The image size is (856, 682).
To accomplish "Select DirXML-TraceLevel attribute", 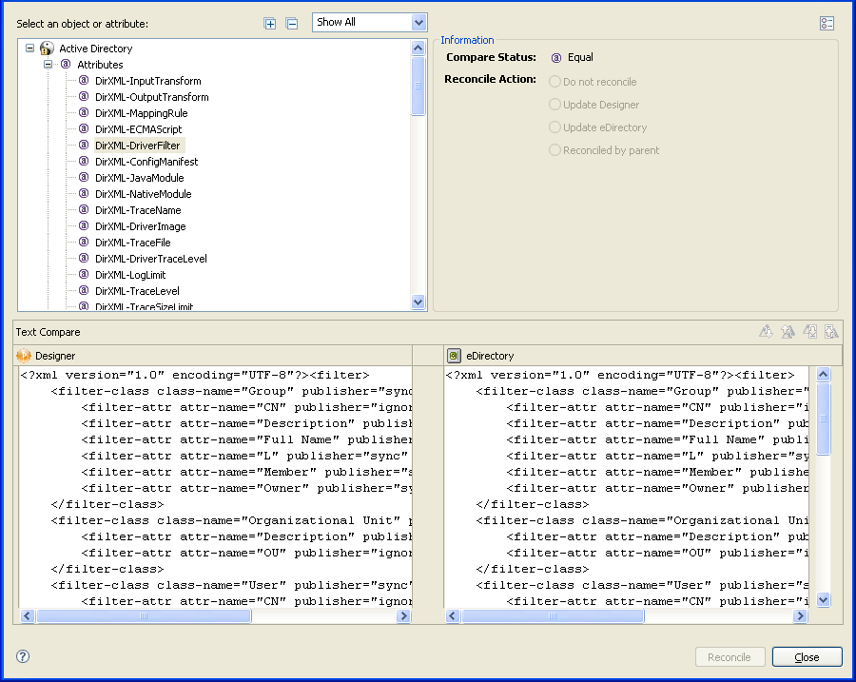I will pos(137,291).
